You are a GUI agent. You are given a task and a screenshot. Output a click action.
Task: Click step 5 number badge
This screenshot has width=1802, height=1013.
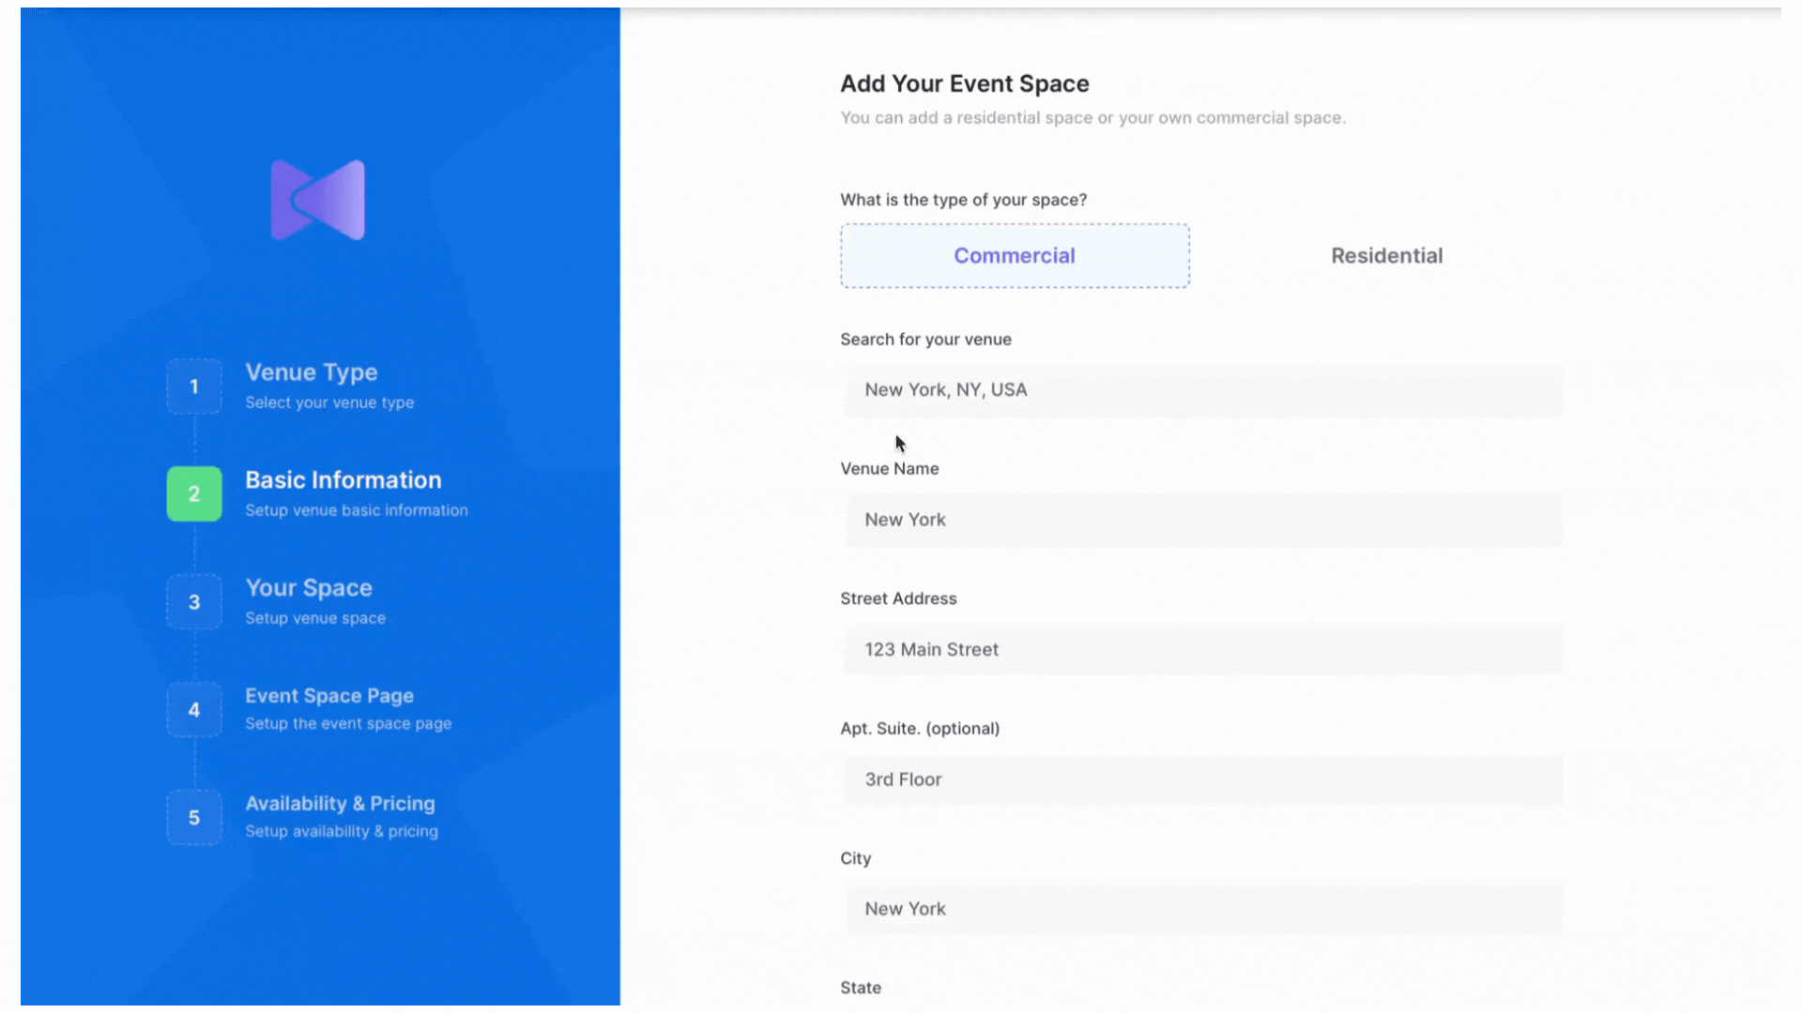(x=194, y=818)
